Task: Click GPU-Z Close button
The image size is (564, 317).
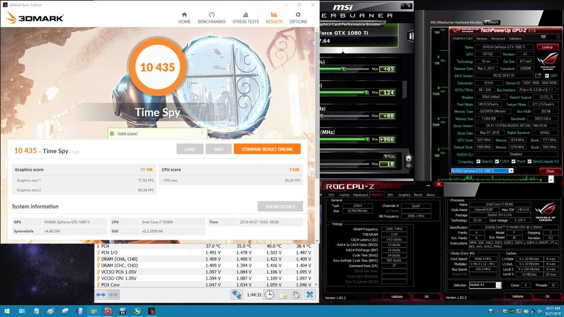Action: 550,171
